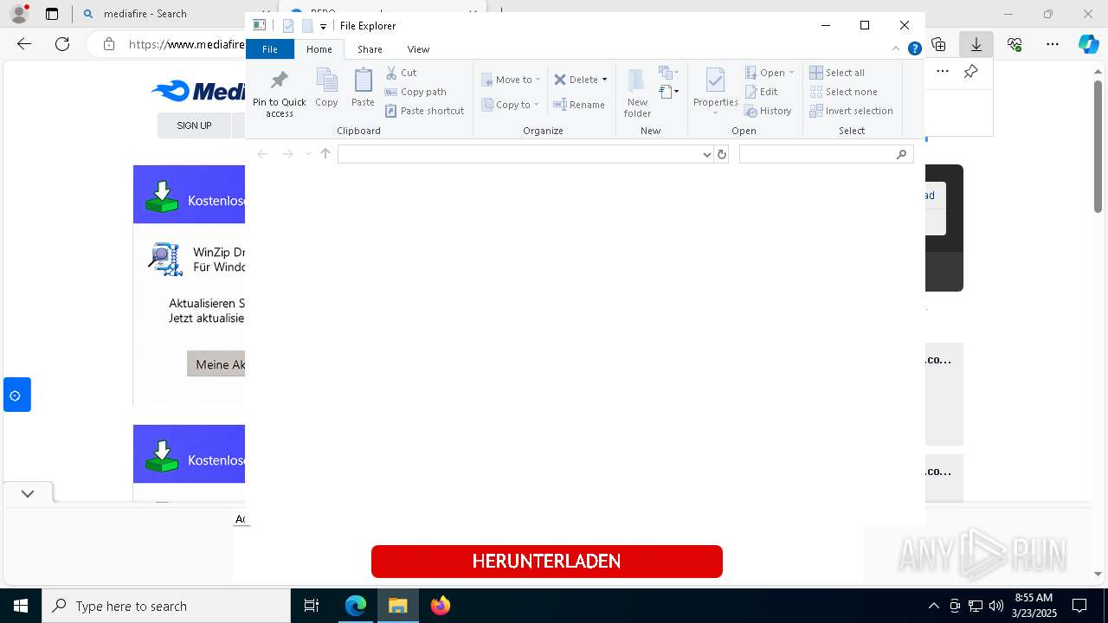
Task: Open the Move to dropdown
Action: coord(511,80)
